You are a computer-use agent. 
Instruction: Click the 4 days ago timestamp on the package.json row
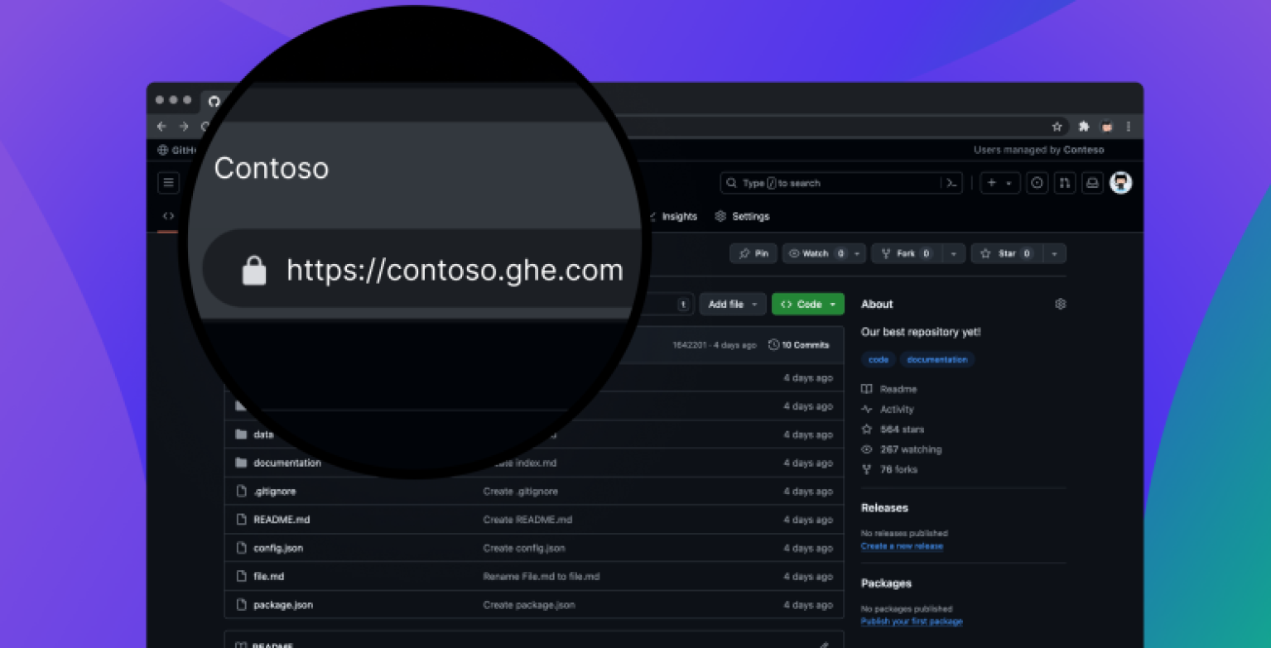pyautogui.click(x=808, y=605)
